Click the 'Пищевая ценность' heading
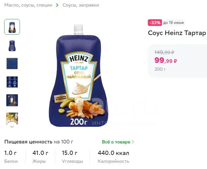Image resolution: width=207 pixels, height=169 pixels. click(x=28, y=142)
